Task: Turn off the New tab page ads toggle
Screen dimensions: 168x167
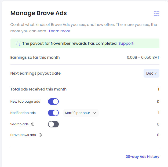Action: pyautogui.click(x=53, y=102)
